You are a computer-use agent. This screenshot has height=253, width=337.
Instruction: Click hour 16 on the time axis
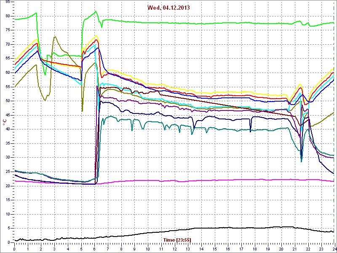coord(228,249)
